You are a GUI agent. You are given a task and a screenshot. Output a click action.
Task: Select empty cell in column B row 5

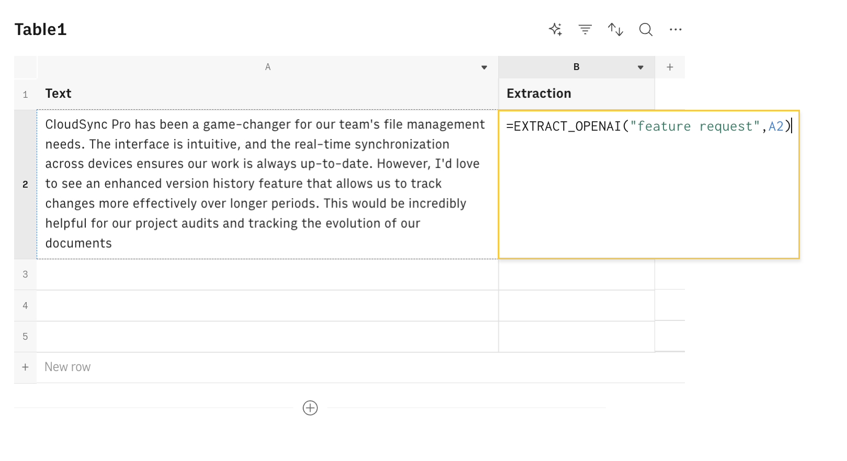[x=577, y=336]
